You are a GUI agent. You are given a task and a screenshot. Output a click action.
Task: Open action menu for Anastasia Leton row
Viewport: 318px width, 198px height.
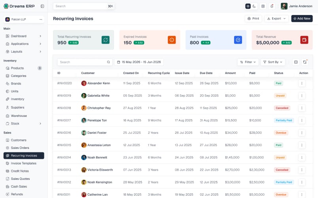click(302, 145)
